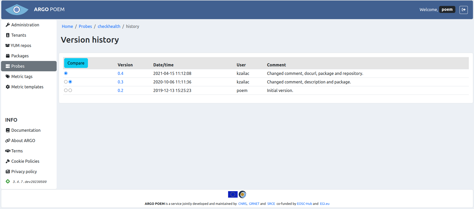This screenshot has height=209, width=474.
Task: Click user 'poem' in the 0.2 row
Action: (x=242, y=90)
